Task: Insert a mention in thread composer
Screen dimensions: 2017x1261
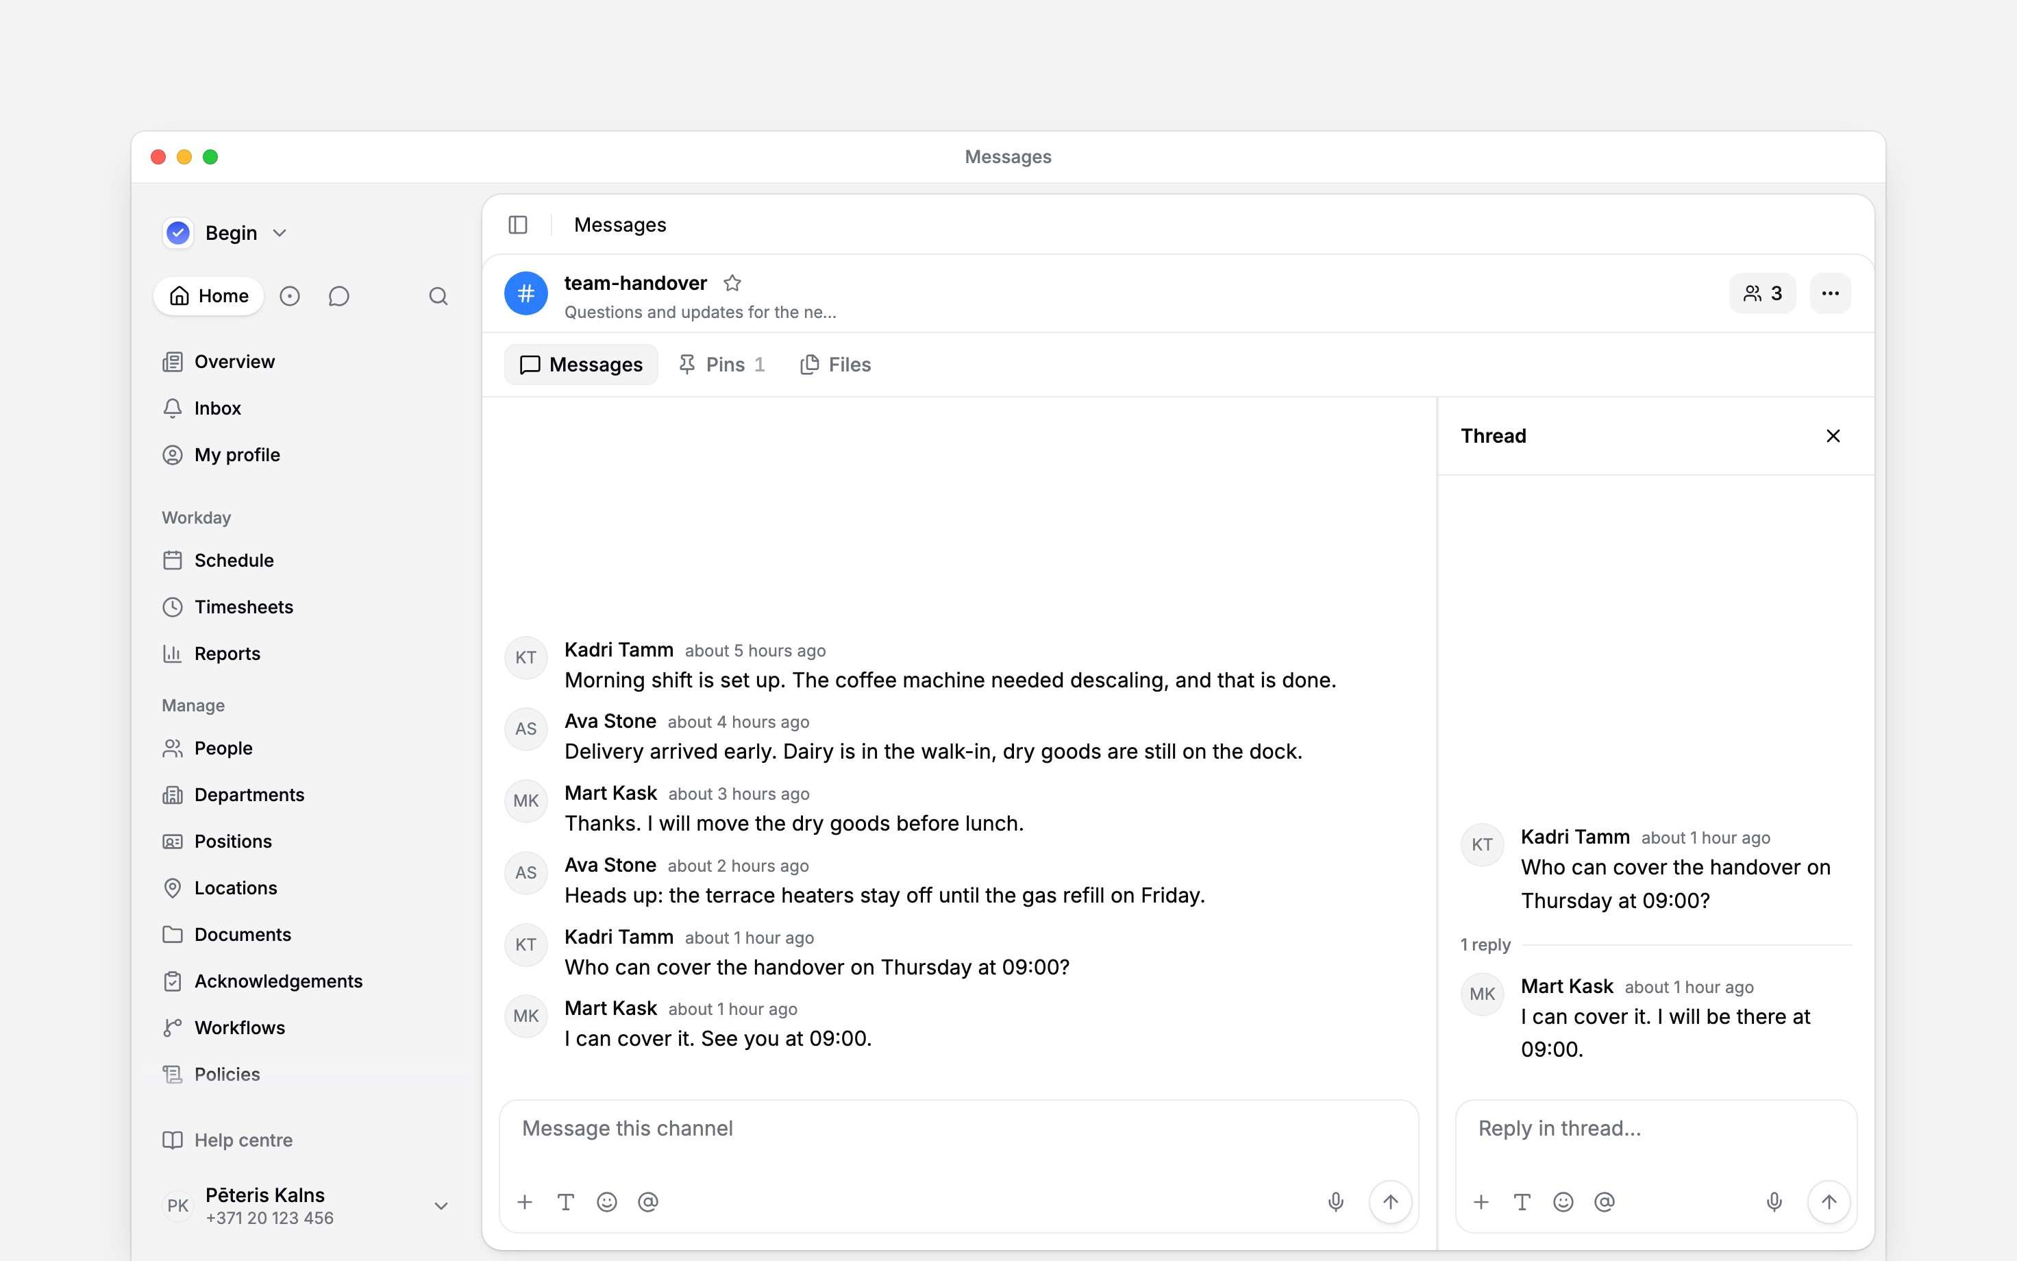Action: pos(1605,1202)
